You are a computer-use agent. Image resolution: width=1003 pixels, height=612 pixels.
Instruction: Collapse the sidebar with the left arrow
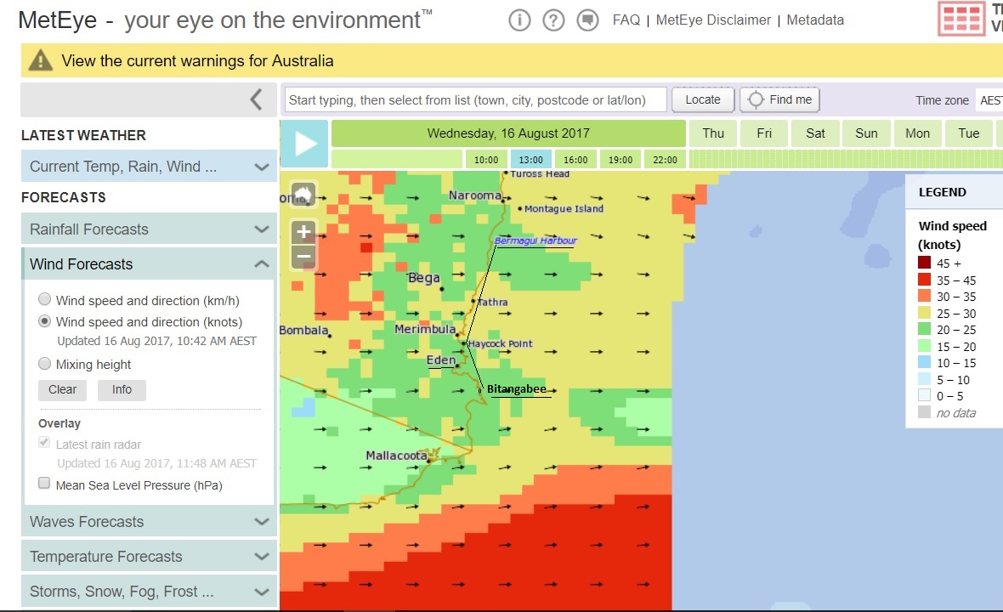coord(256,99)
